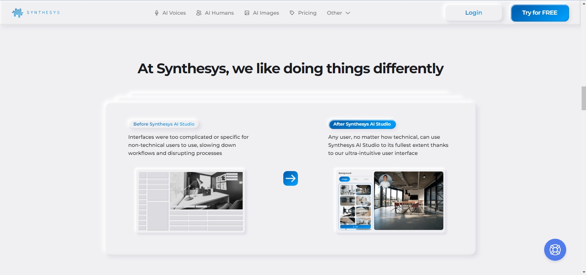Click the blue right-arrow icon between panels
The height and width of the screenshot is (275, 586).
(291, 178)
